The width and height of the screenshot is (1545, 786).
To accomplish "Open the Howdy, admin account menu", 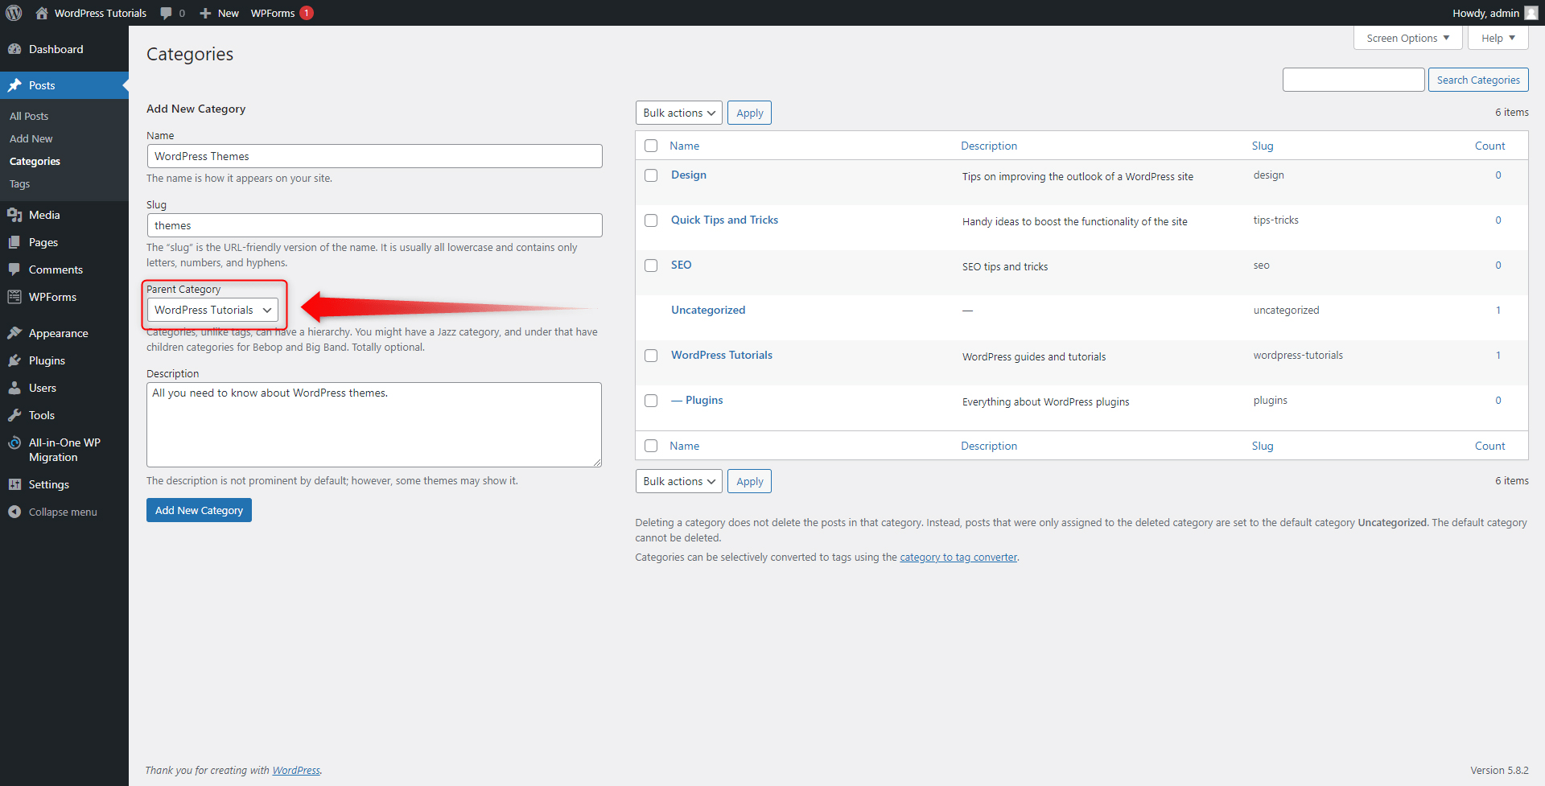I will click(1494, 13).
